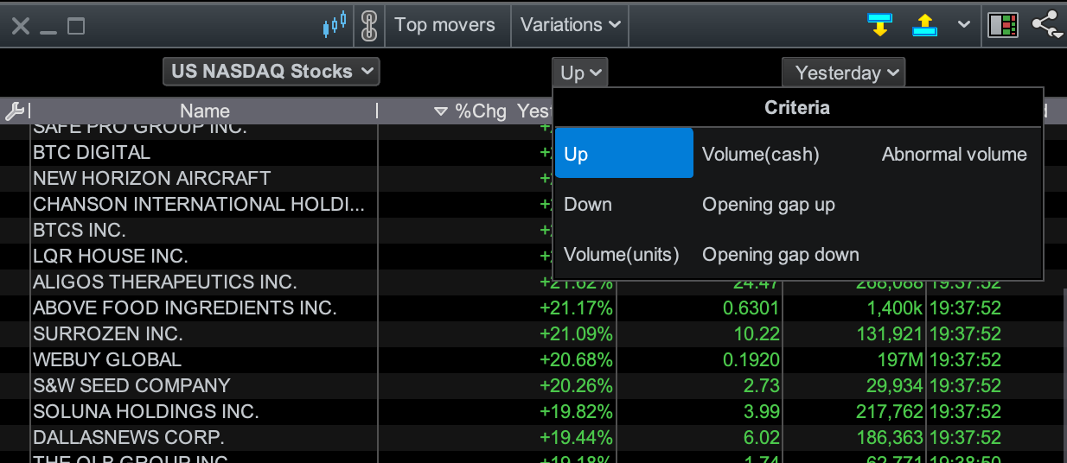The width and height of the screenshot is (1067, 463).
Task: Click the yellow up arrow icon
Action: (925, 24)
